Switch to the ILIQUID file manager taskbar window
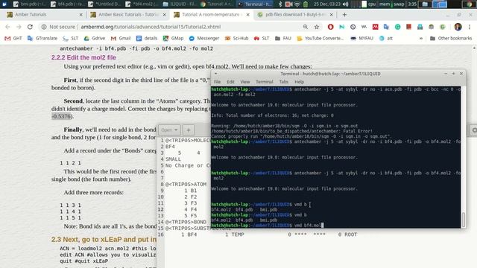 click(x=179, y=4)
